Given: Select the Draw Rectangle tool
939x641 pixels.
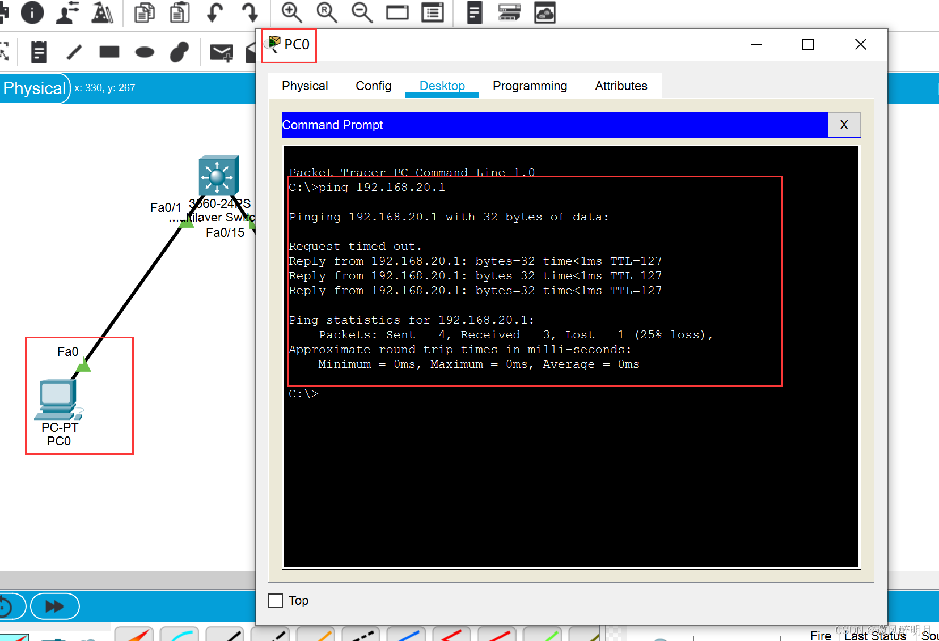Looking at the screenshot, I should pos(109,52).
